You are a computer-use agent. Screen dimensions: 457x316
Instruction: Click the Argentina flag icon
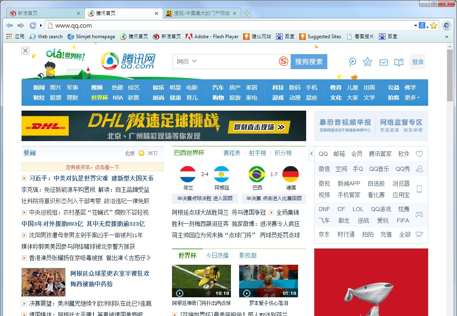(x=222, y=174)
